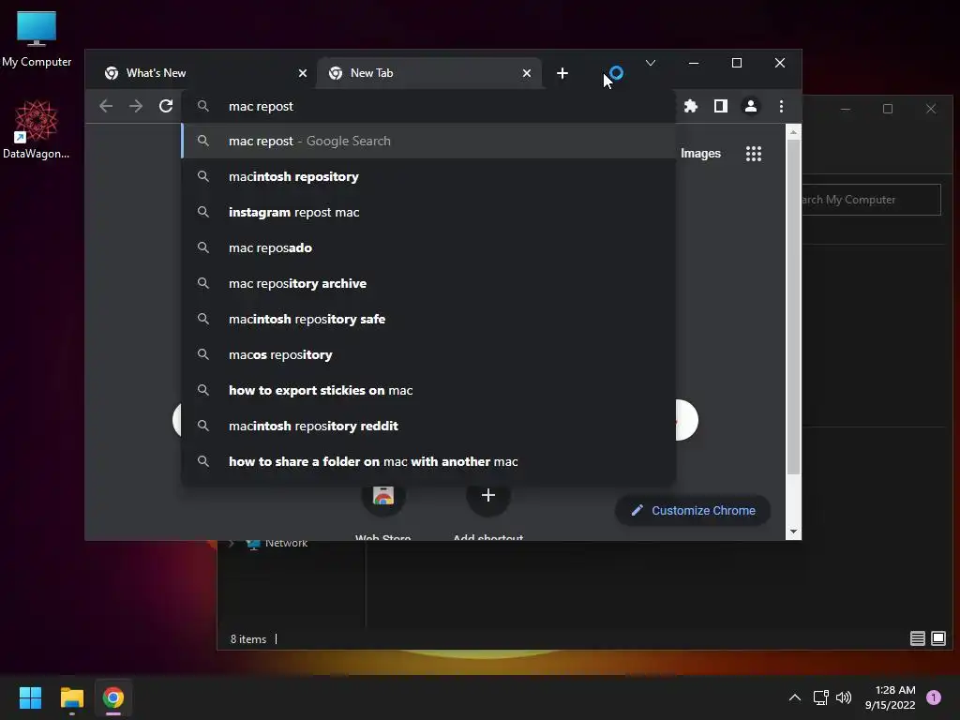
Task: Reload the page in Chrome
Action: pos(166,106)
